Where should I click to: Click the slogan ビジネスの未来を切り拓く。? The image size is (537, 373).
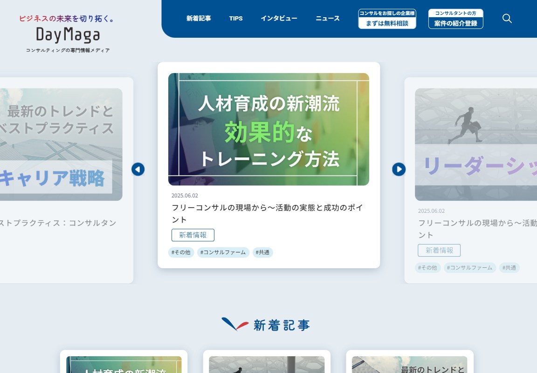pos(67,19)
